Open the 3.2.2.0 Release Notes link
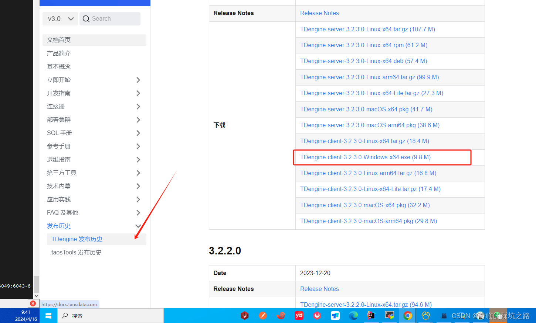This screenshot has height=323, width=536. tap(319, 289)
